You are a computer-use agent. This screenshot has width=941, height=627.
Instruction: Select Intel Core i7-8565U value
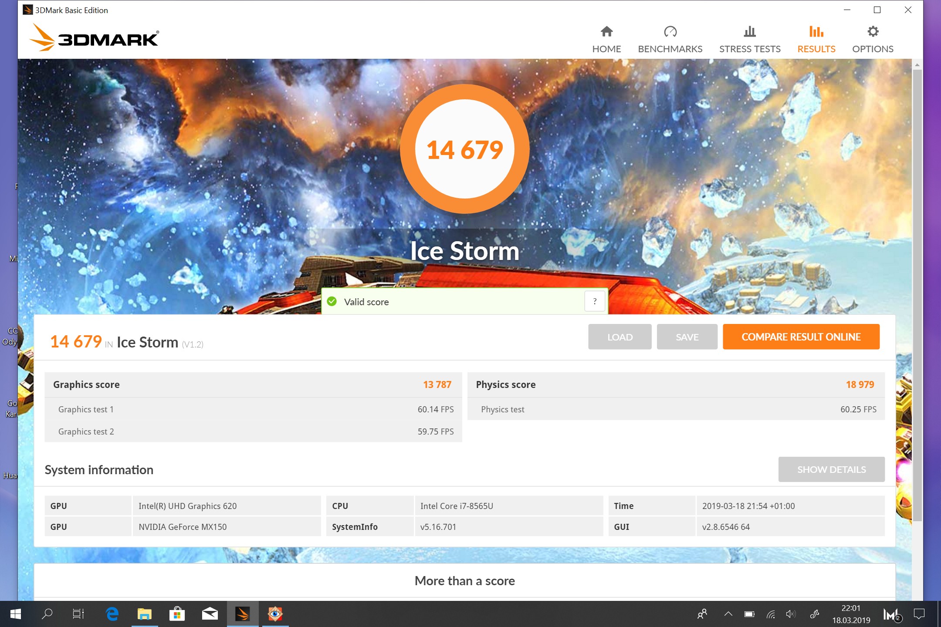tap(457, 506)
